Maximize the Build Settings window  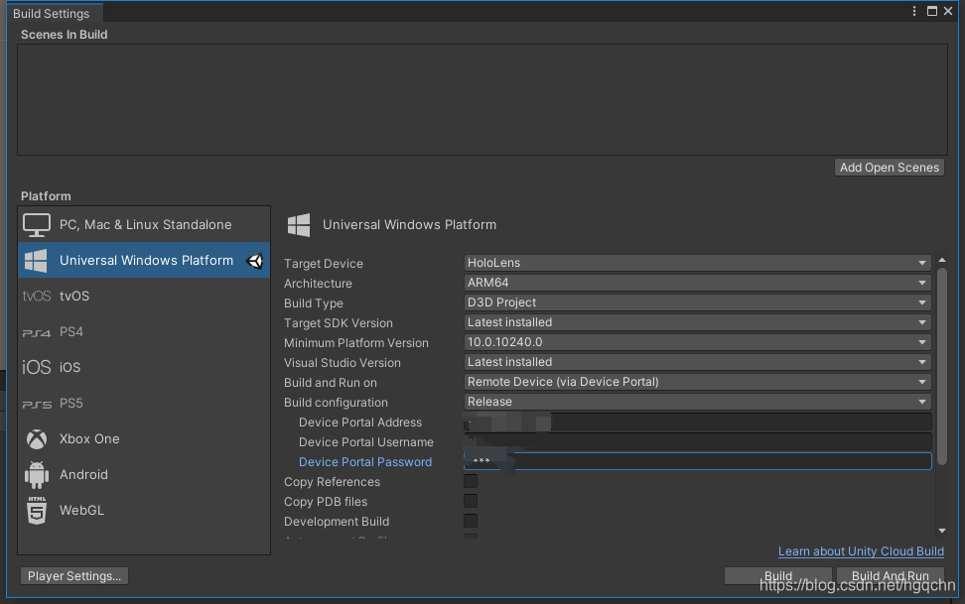[932, 11]
